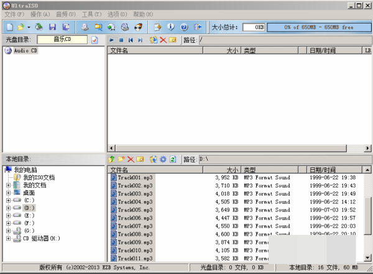Image resolution: width=373 pixels, height=274 pixels.
Task: Expand the 桌面 tree node
Action: click(x=8, y=193)
